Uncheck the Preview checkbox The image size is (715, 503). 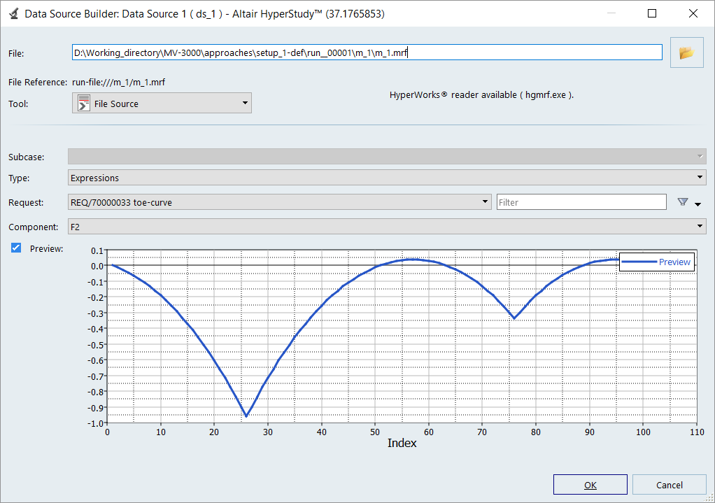click(x=16, y=248)
